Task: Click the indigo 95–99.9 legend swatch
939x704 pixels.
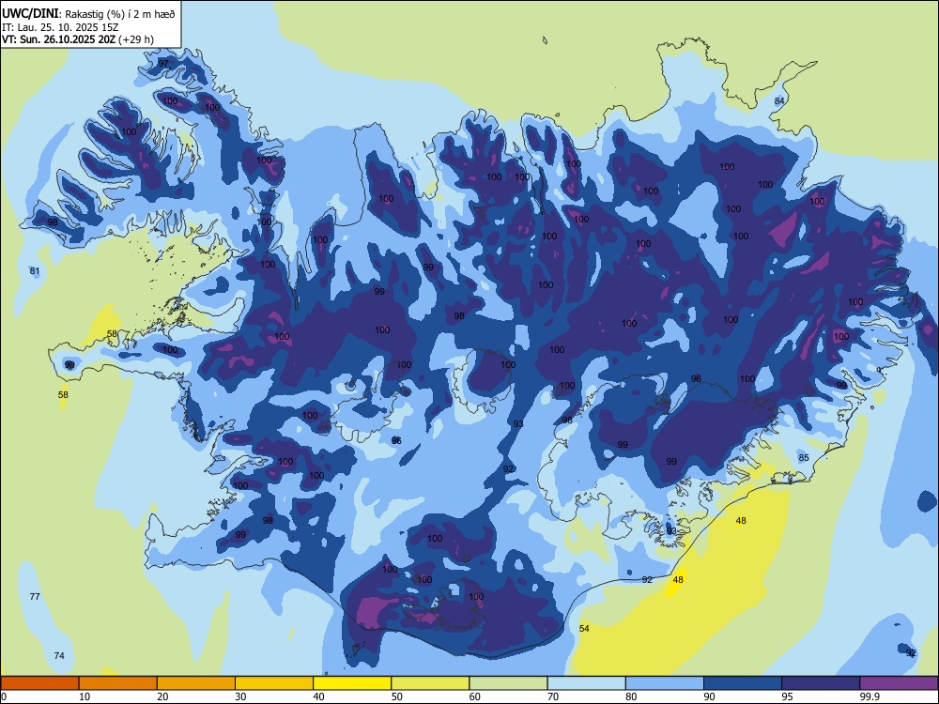Action: (x=821, y=683)
